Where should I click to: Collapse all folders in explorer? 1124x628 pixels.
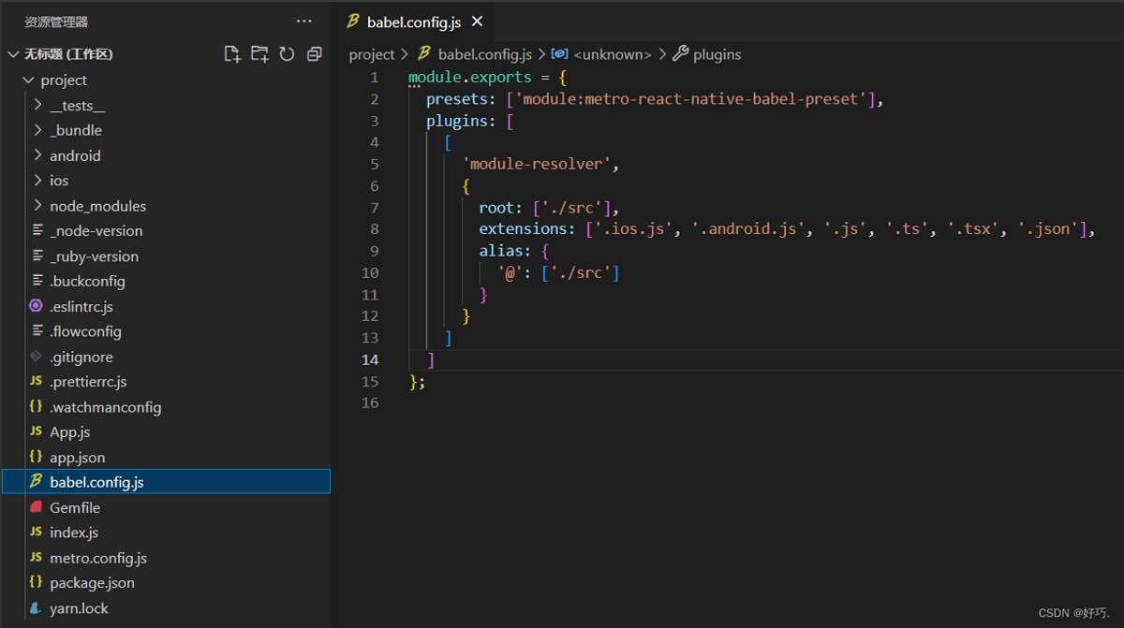coord(314,54)
